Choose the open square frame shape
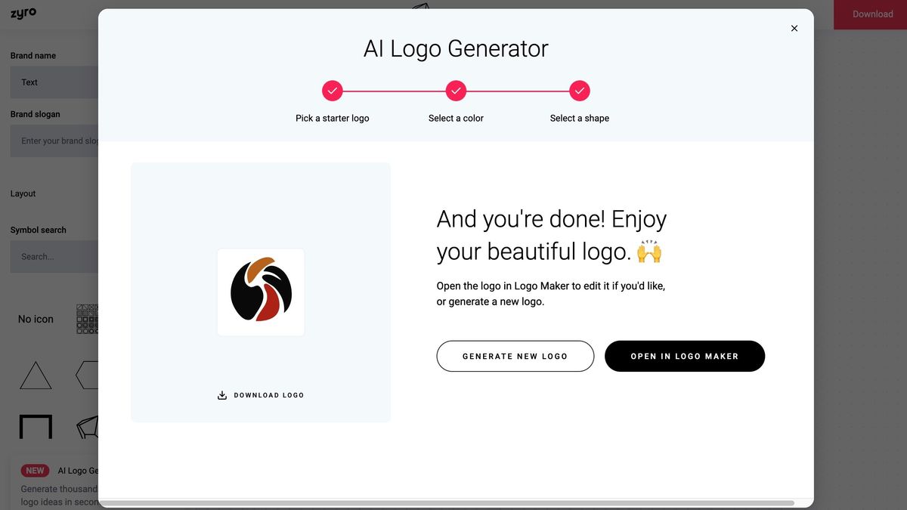Screen dimensions: 907x510 [35, 425]
